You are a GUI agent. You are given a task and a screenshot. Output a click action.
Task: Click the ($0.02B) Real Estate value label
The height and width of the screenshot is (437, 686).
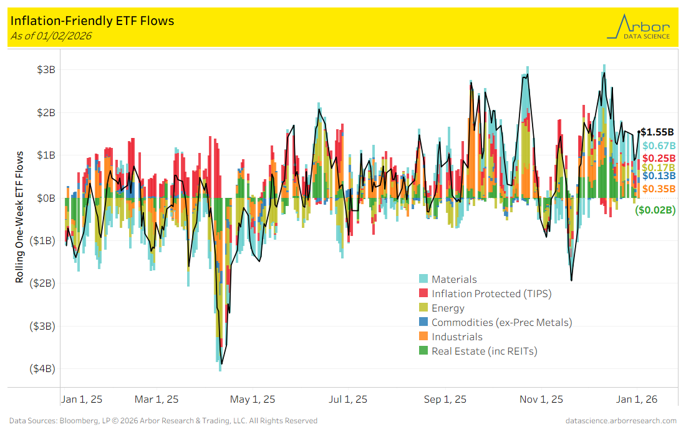click(x=655, y=210)
